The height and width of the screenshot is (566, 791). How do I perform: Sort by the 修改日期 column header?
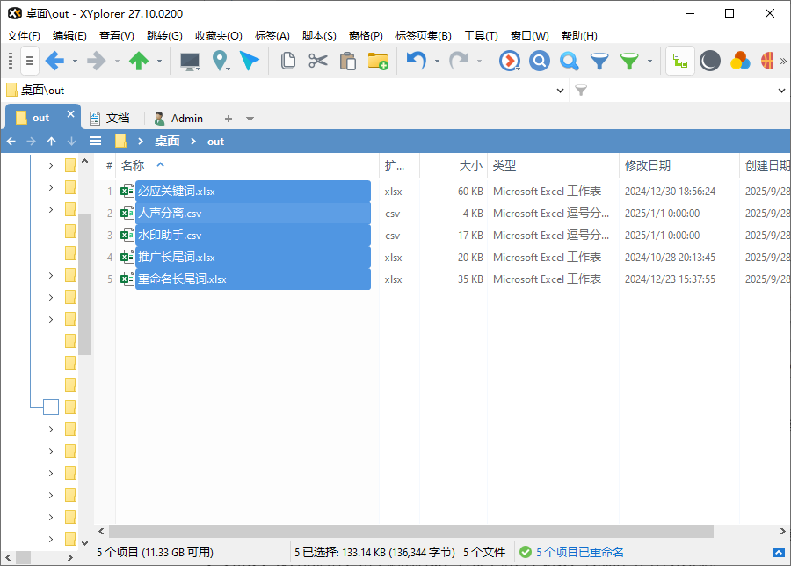click(x=648, y=165)
